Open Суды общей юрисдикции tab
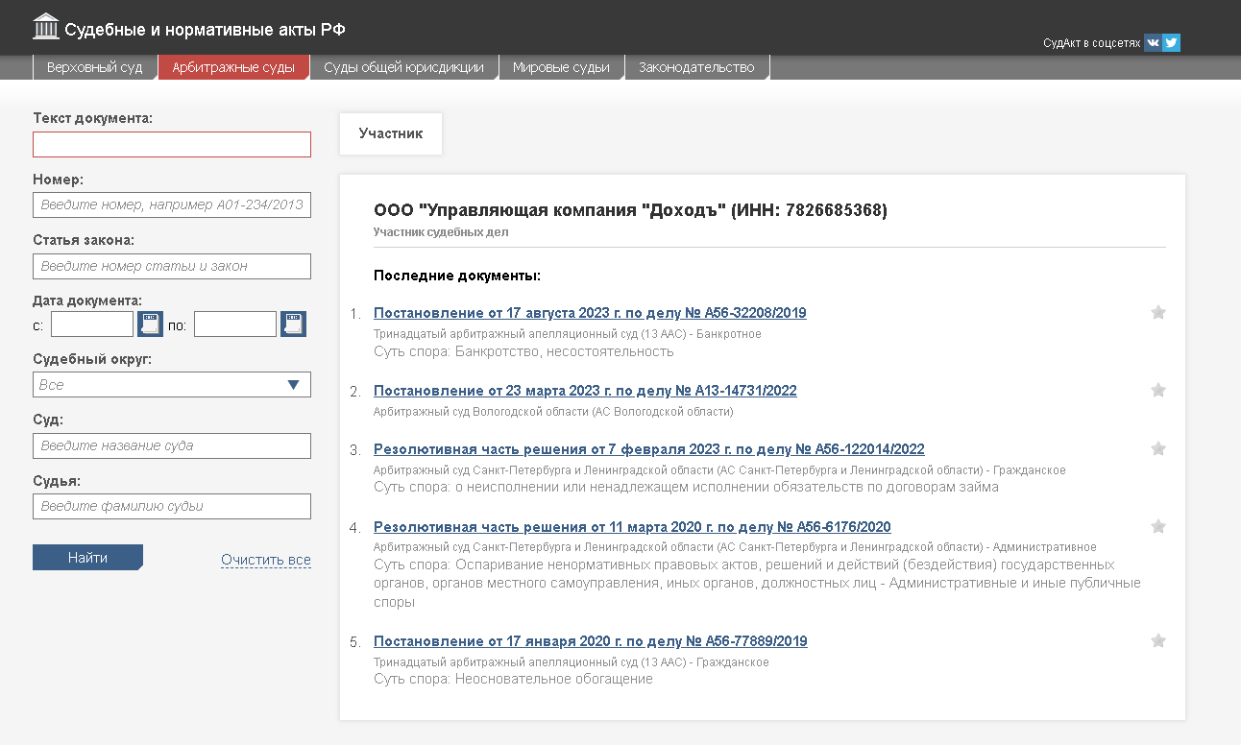The height and width of the screenshot is (745, 1241). (403, 67)
